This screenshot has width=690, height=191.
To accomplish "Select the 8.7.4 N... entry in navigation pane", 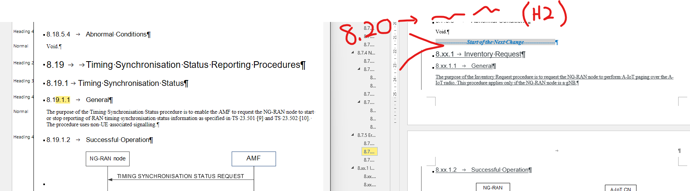I will click(366, 53).
